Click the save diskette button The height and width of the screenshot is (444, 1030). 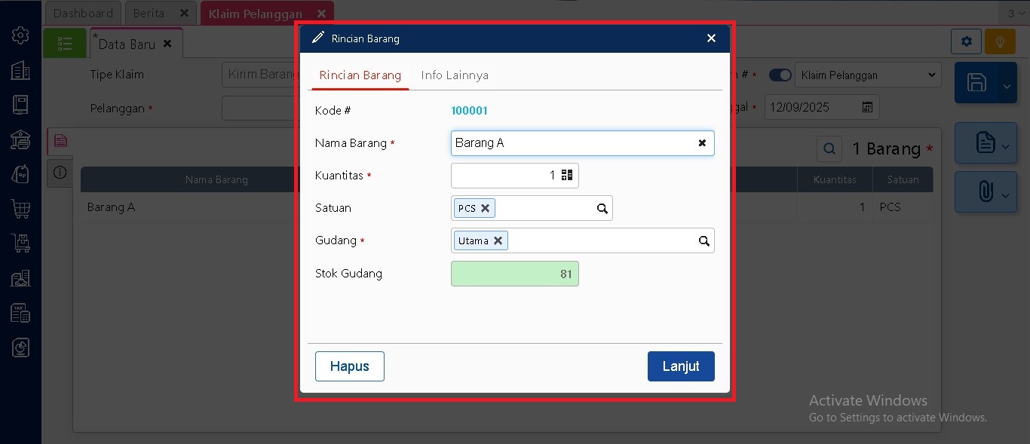point(976,83)
